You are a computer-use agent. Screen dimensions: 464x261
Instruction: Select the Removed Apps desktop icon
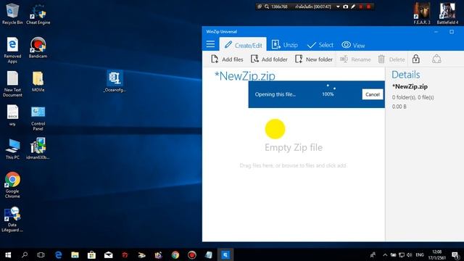point(12,50)
